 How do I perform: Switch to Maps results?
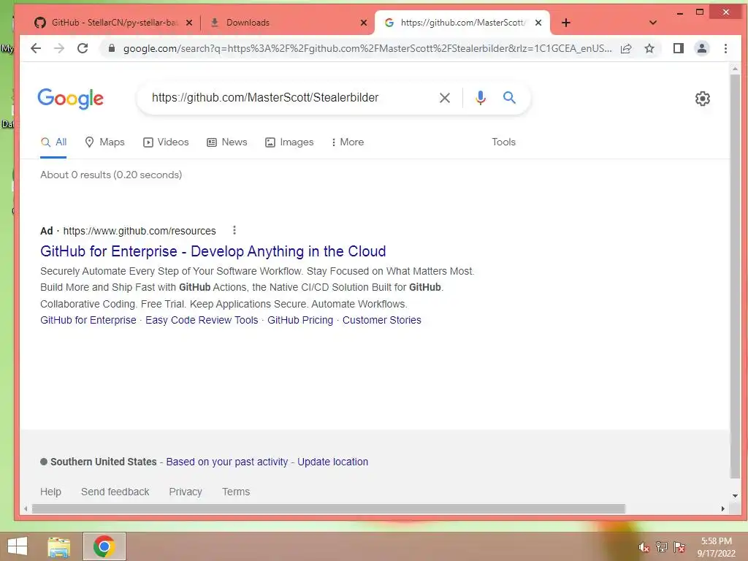(104, 142)
